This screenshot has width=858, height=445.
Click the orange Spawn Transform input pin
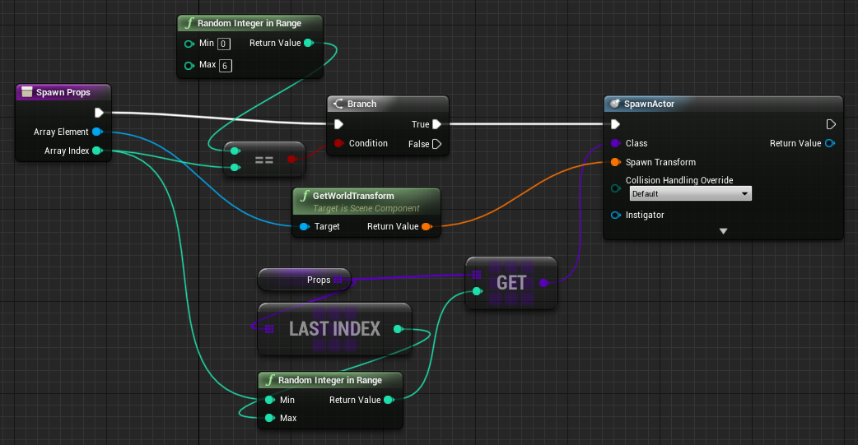point(615,162)
